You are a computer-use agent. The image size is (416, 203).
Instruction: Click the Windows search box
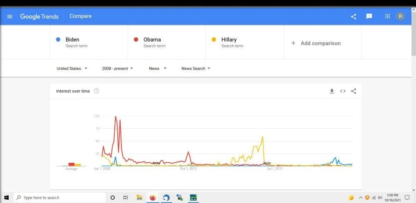coord(59,198)
